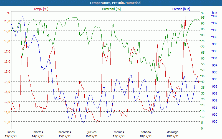The image size is (222, 139).
Task: Click the '15' humidity axis value
Action: [x=203, y=111]
